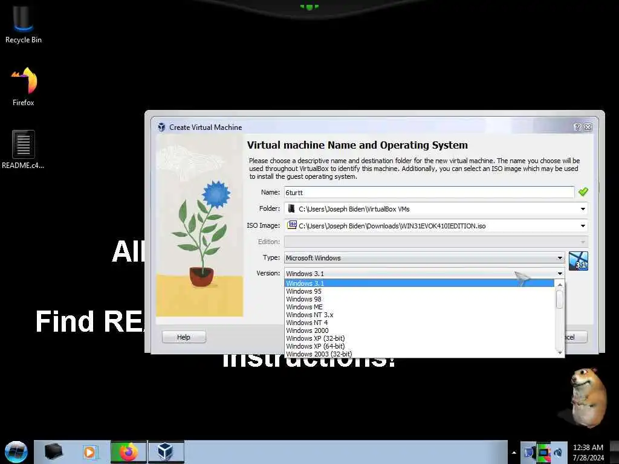Select Windows 2003 (32-bit) option
This screenshot has height=464, width=619.
(x=420, y=354)
